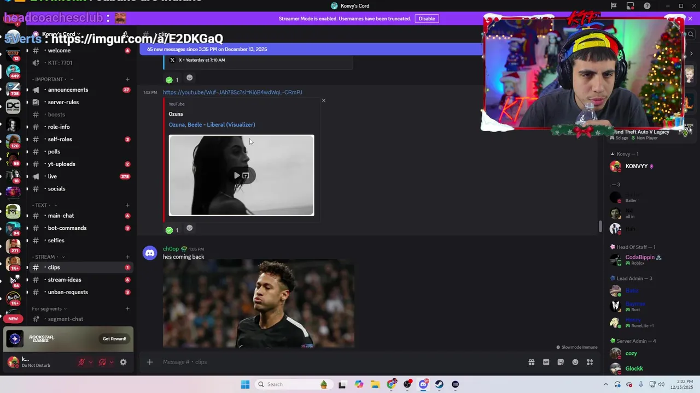This screenshot has width=700, height=393.
Task: Open audio output options dropdown
Action: (112, 362)
